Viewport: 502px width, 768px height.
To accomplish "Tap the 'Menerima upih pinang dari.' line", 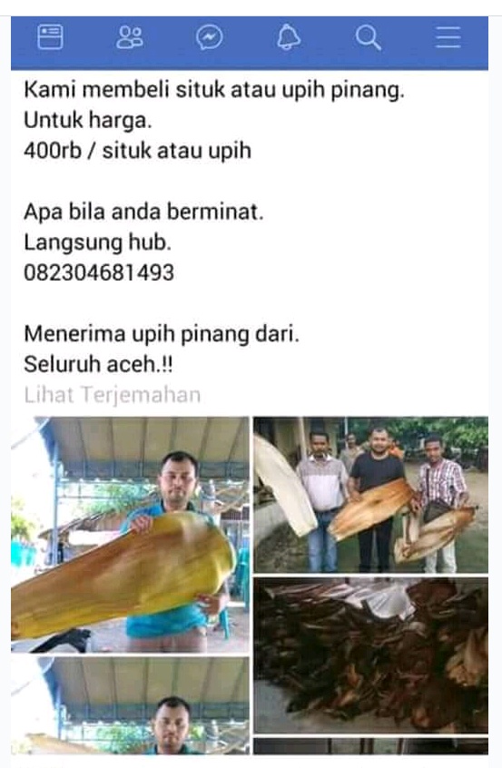I will [x=161, y=334].
